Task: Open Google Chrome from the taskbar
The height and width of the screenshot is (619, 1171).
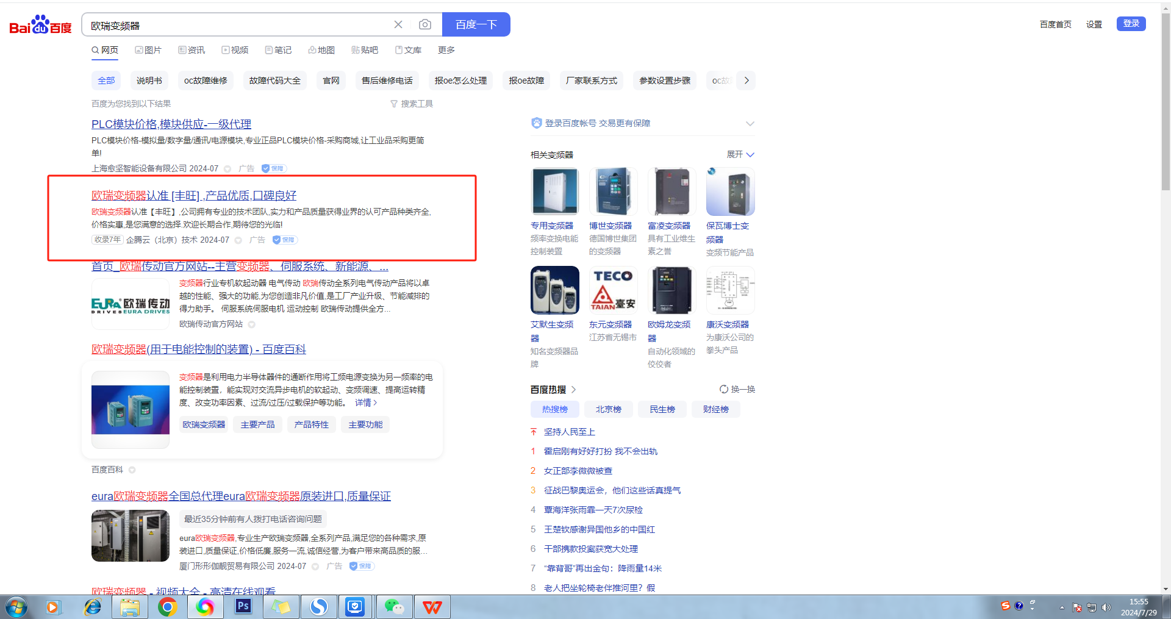Action: [167, 607]
